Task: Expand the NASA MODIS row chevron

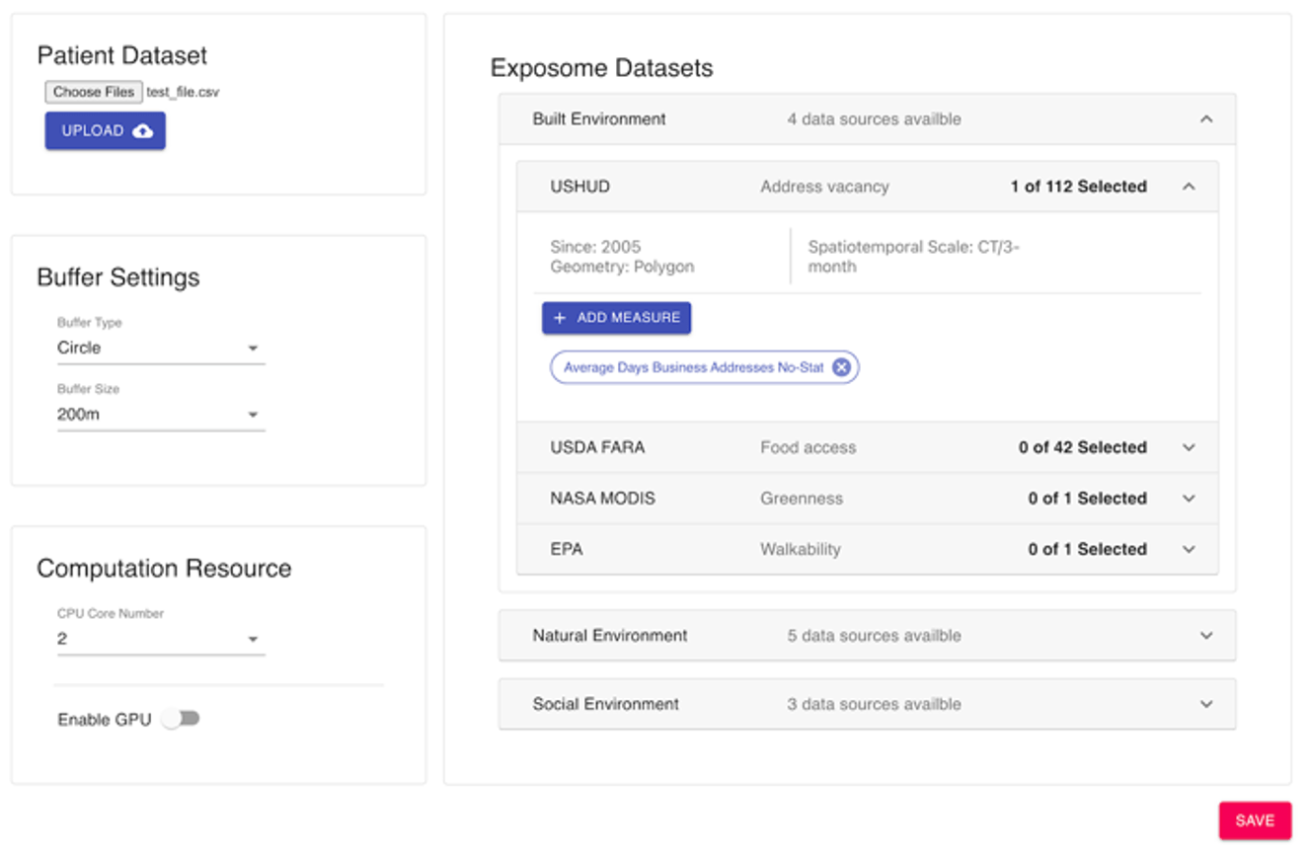Action: pyautogui.click(x=1189, y=499)
